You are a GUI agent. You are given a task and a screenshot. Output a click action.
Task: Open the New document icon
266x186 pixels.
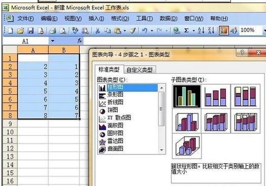tap(11, 30)
